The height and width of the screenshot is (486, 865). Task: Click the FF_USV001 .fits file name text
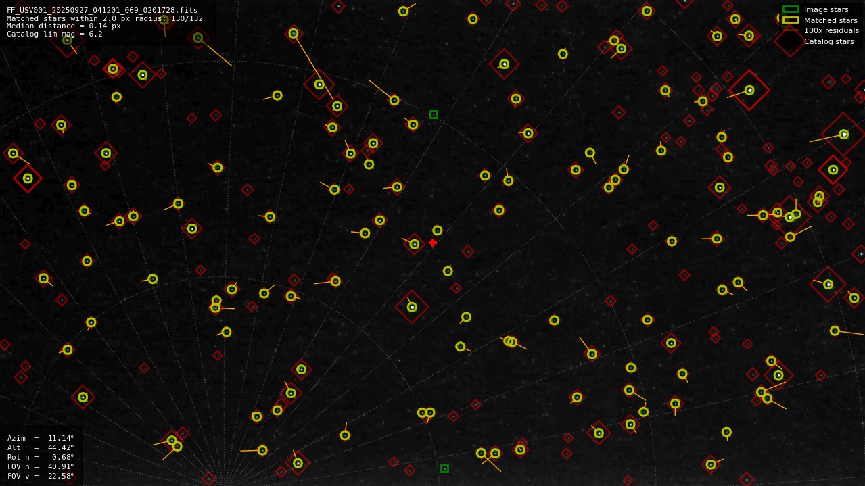click(102, 10)
